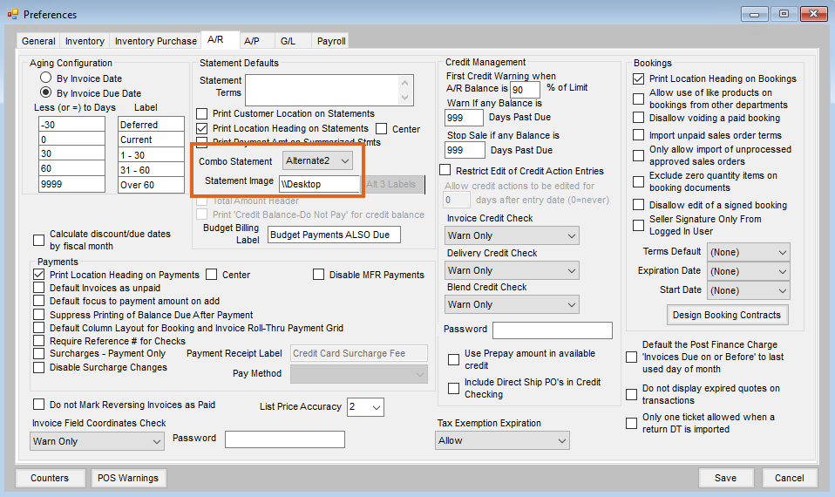Open List Price Accuracy dropdown

pos(365,407)
